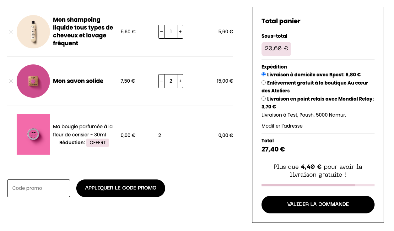Open the savon solide product image

coord(33,81)
